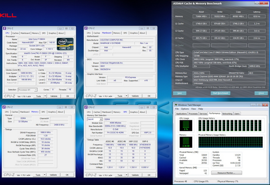
Task: Open the Services tab in Task Manager
Action: pos(203,114)
